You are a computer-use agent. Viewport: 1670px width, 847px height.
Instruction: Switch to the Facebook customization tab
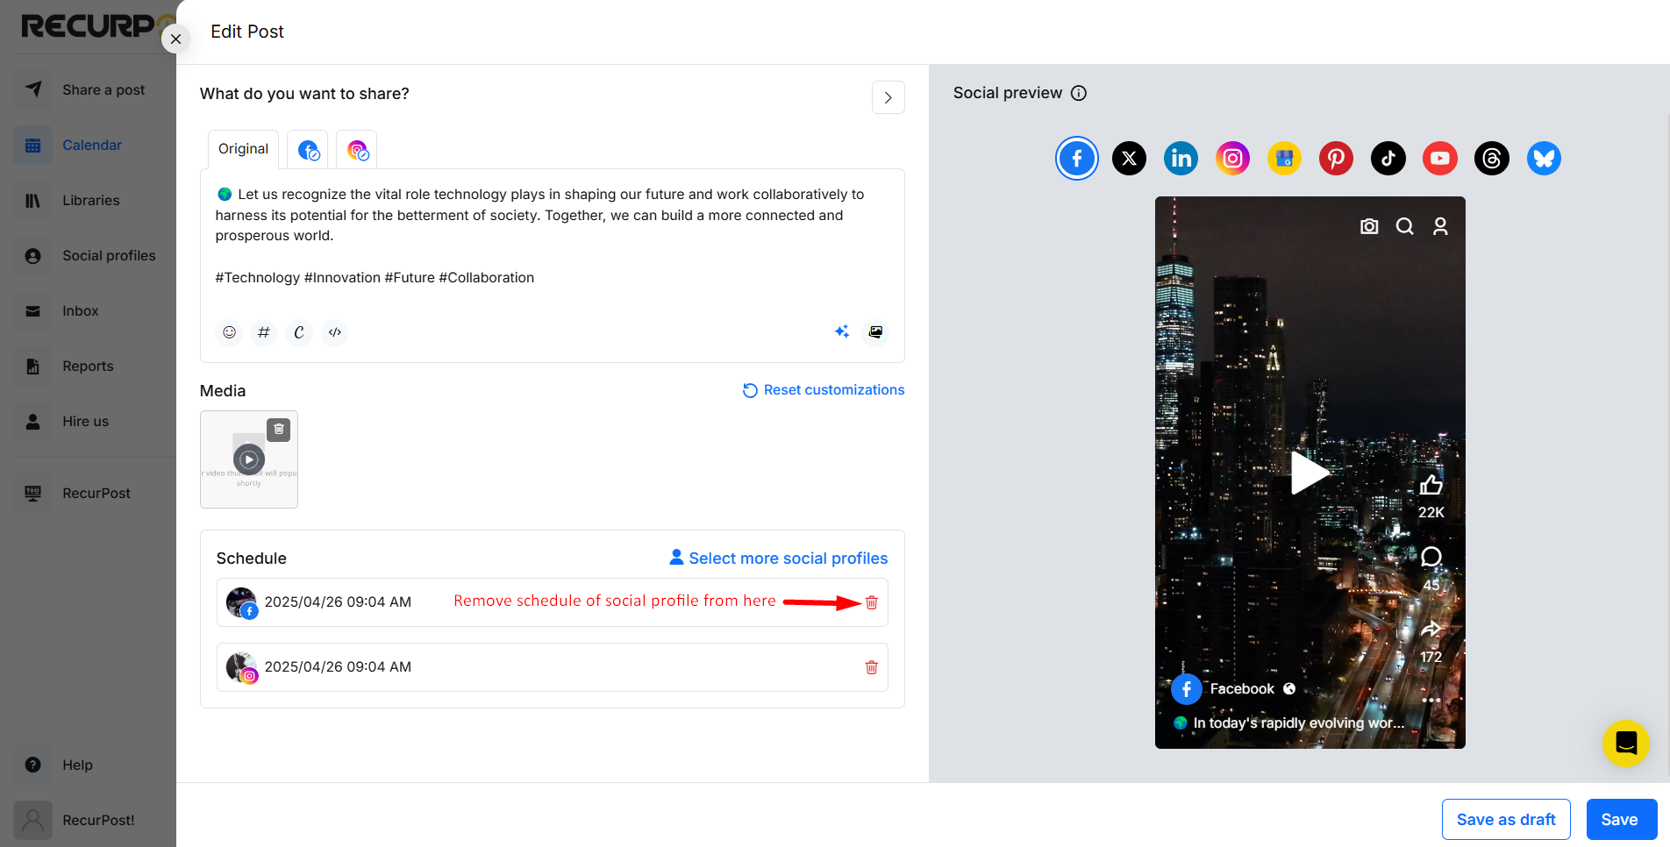[308, 150]
